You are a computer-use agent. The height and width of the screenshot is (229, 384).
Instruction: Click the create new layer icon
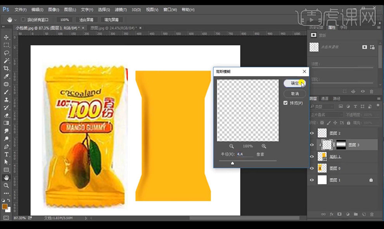[x=364, y=214]
